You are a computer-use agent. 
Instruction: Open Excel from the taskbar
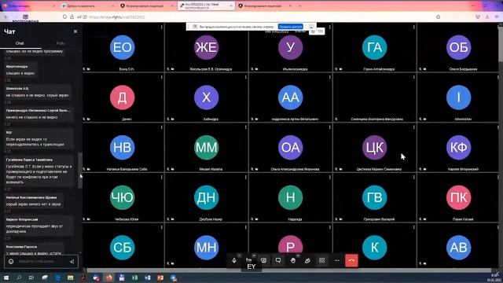pos(134,277)
